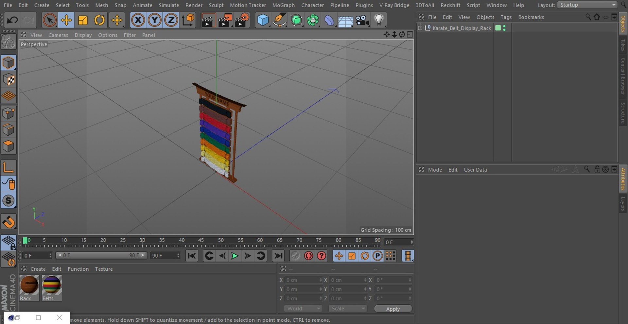
Task: Click the X position input field
Action: (x=303, y=280)
